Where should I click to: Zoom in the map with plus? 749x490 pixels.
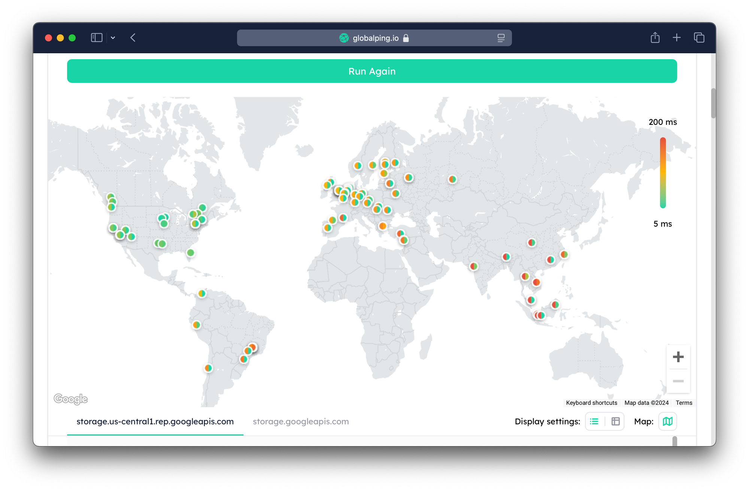click(678, 357)
